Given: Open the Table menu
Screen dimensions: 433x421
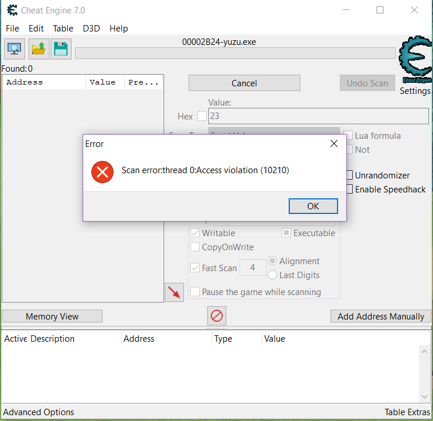Looking at the screenshot, I should 63,28.
